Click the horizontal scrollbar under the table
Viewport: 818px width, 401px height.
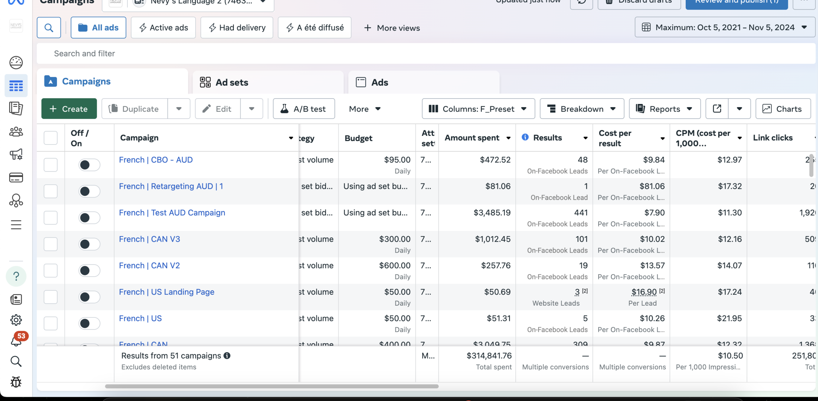pyautogui.click(x=272, y=386)
